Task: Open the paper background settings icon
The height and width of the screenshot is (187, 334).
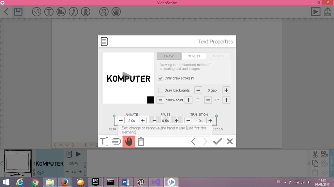Action: pos(104,12)
